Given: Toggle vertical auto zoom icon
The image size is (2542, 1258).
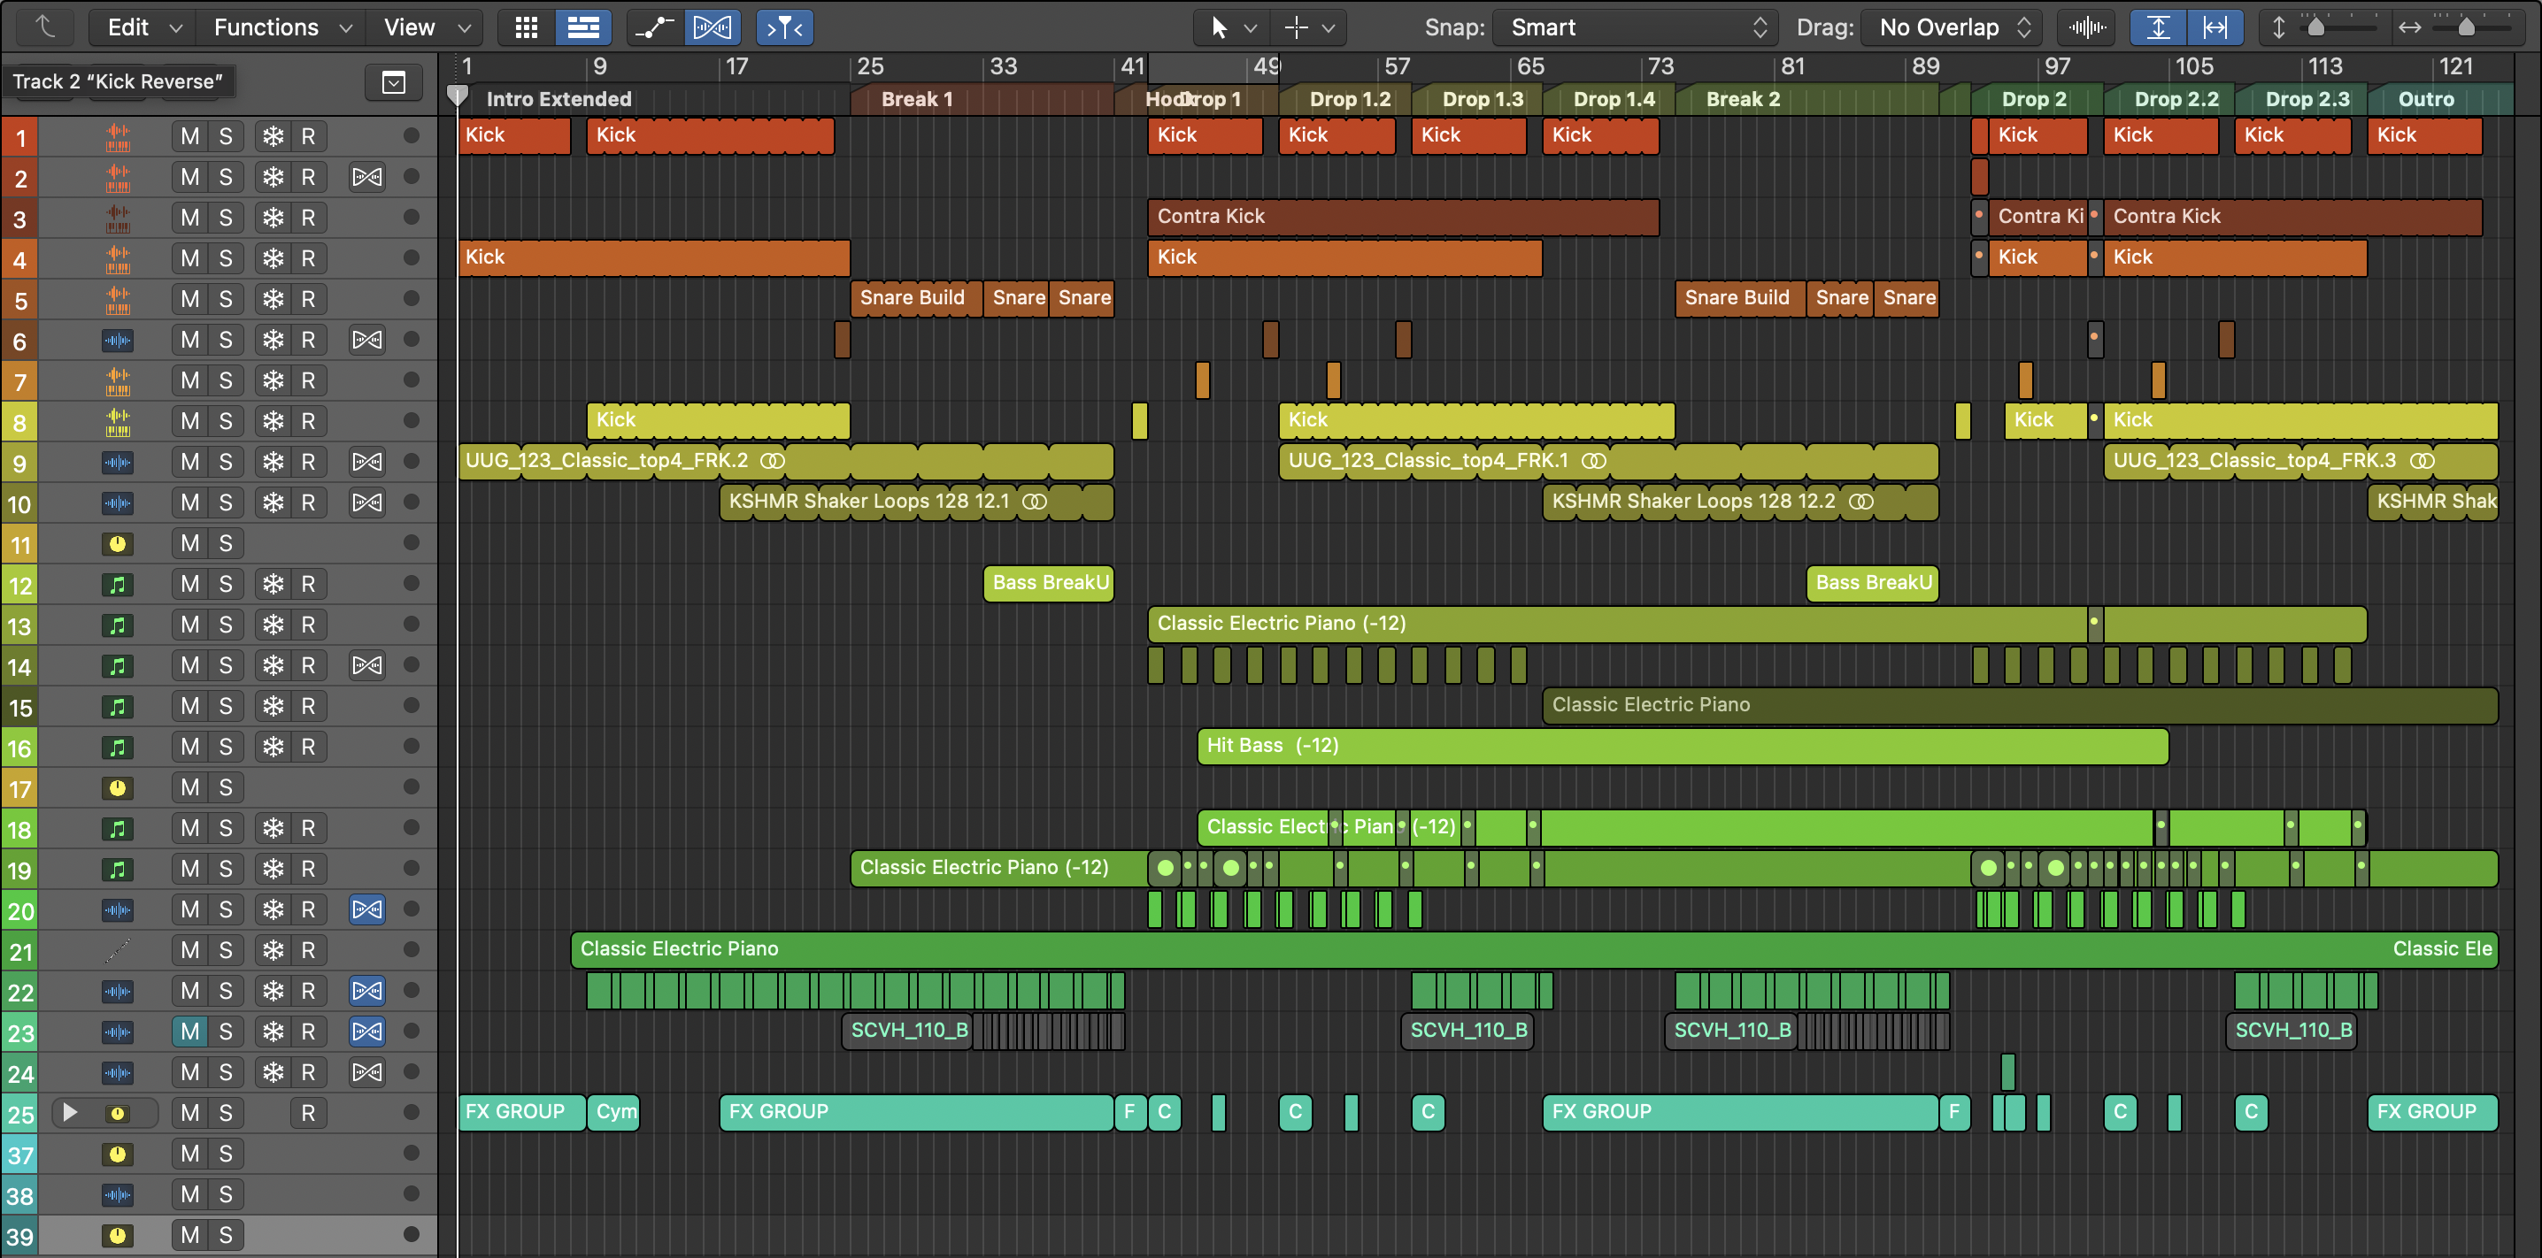Looking at the screenshot, I should (x=2158, y=27).
